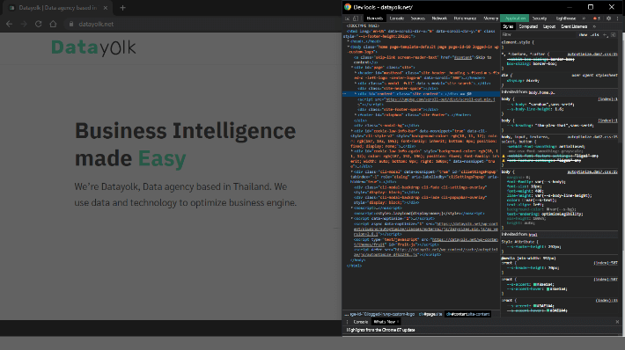Screen dimensions: 625x350
Task: Expand the noscript node
Action: click(352, 208)
